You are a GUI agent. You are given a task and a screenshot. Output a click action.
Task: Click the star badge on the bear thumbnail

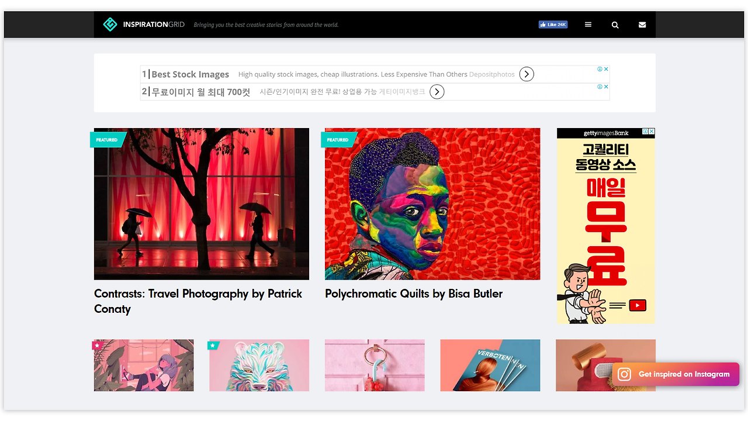(x=213, y=346)
